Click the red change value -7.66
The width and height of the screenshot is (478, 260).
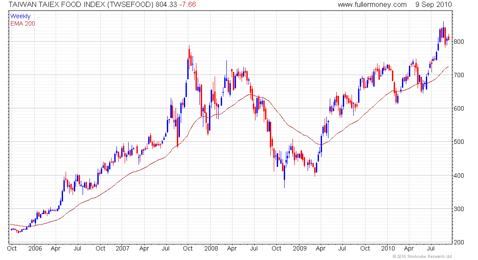(187, 5)
